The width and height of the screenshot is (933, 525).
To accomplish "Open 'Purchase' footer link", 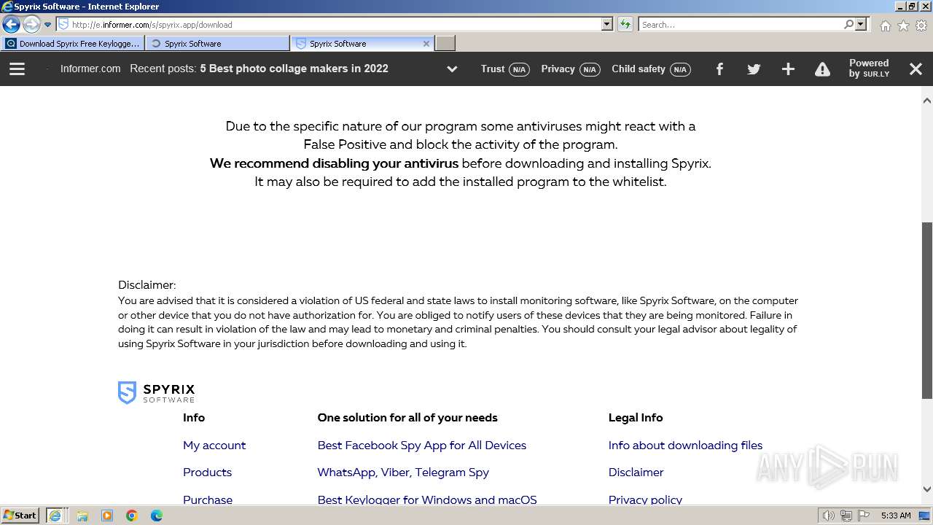I will 208,499.
